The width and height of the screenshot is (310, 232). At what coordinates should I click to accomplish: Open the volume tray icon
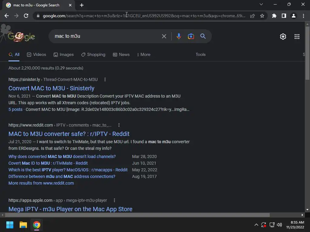279,225
